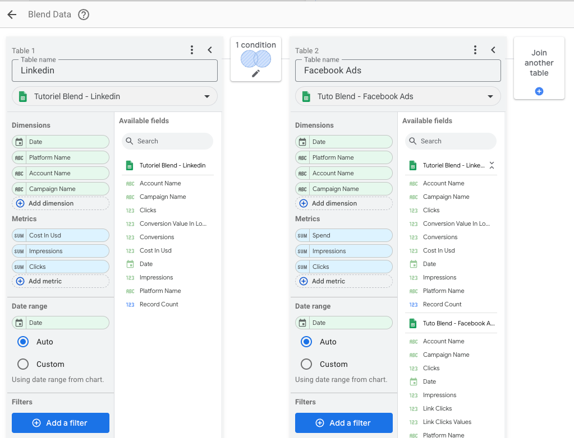Change SUM aggregation on Cost In Usd metric

tap(19, 236)
